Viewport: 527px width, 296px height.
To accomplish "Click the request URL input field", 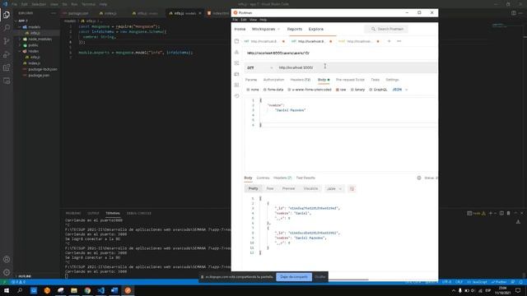I will (357, 67).
